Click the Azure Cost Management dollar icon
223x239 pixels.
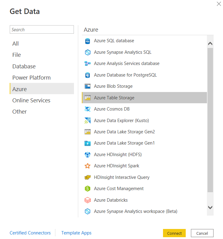(88, 189)
